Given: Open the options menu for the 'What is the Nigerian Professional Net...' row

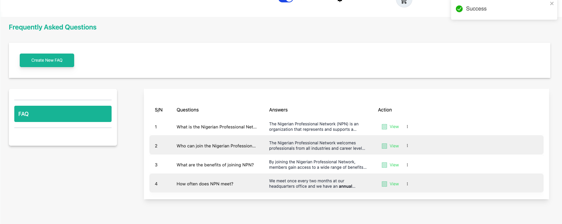Looking at the screenshot, I should pos(407,127).
